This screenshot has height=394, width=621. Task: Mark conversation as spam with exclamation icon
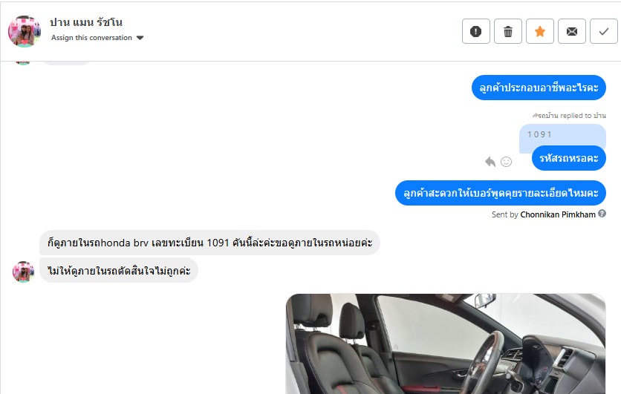coord(475,31)
